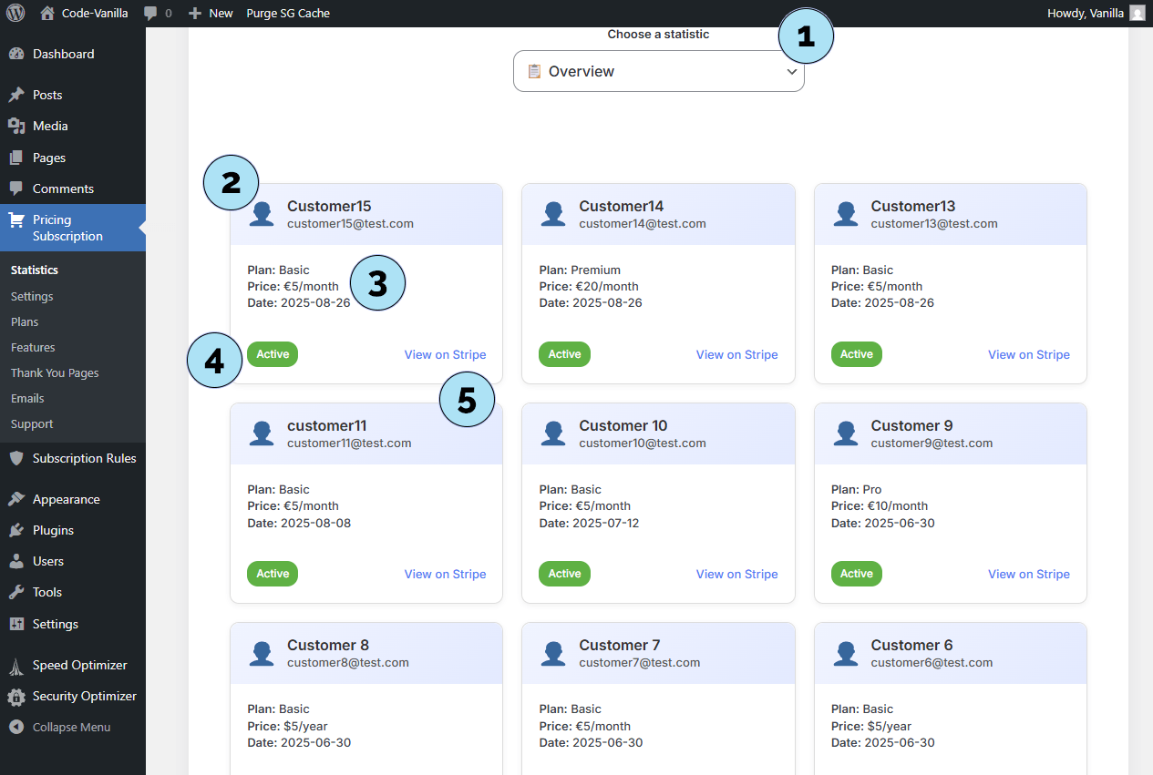1153x775 pixels.
Task: Click the Posts pushpin icon
Action: 16,95
